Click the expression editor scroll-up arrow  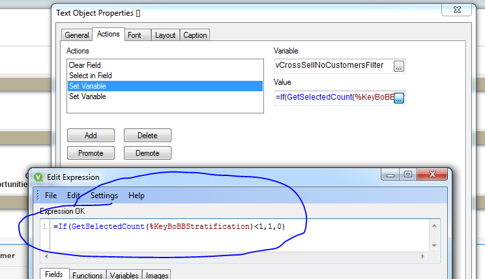434,226
